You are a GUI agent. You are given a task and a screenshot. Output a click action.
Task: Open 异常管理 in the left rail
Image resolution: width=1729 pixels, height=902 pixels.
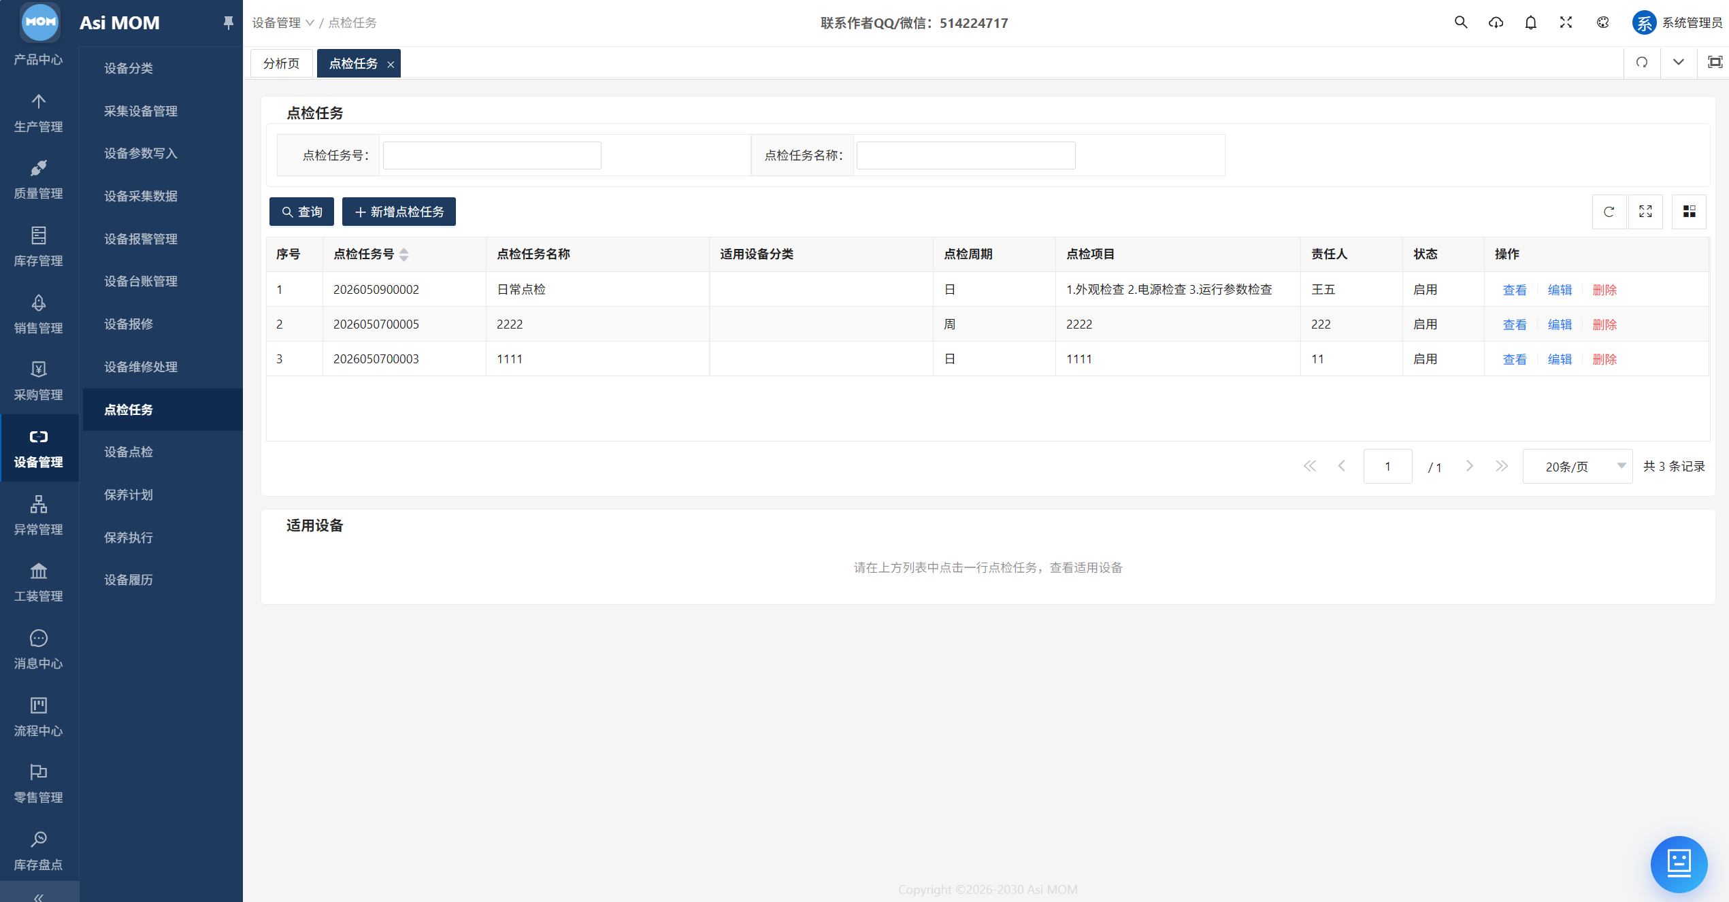39,516
